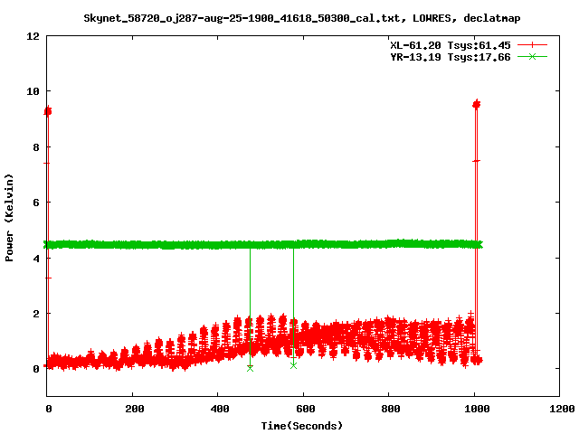The image size is (579, 434).
Task: Click y-axis tick label 10
Action: tap(33, 91)
